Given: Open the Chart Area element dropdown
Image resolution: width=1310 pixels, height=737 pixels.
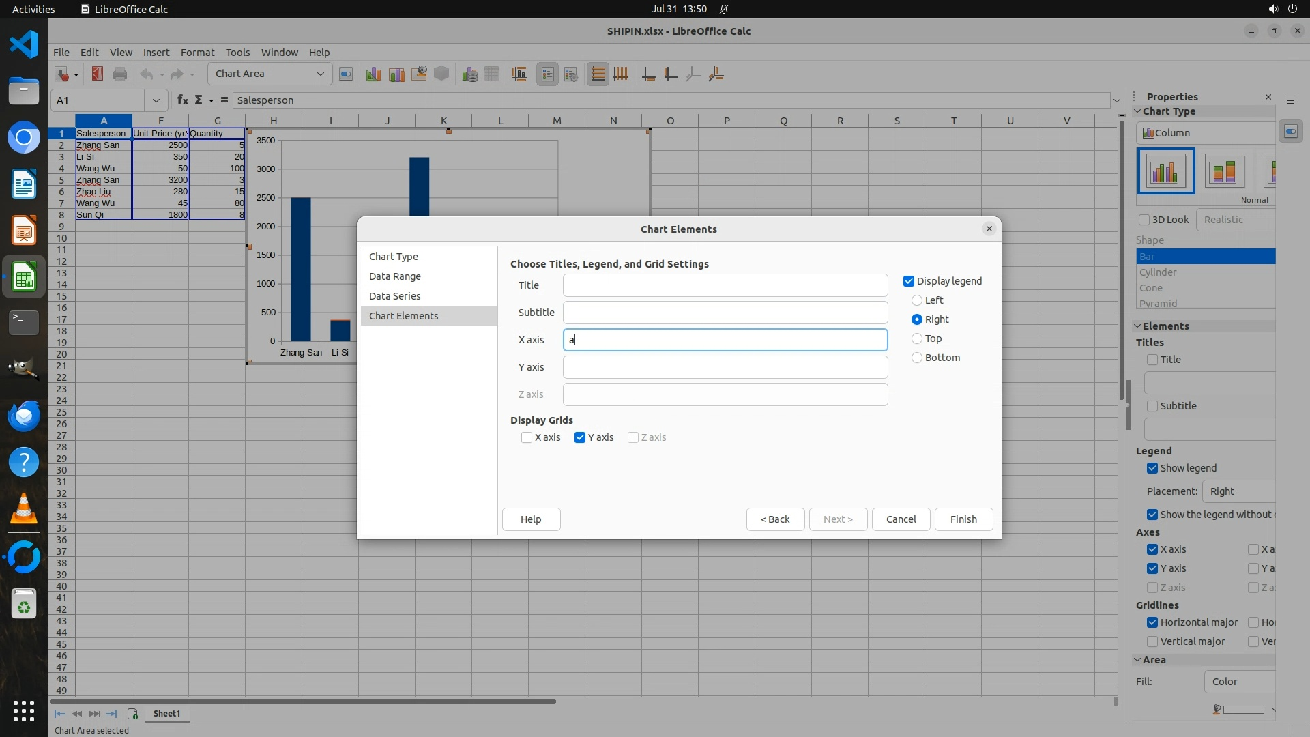Looking at the screenshot, I should [320, 74].
